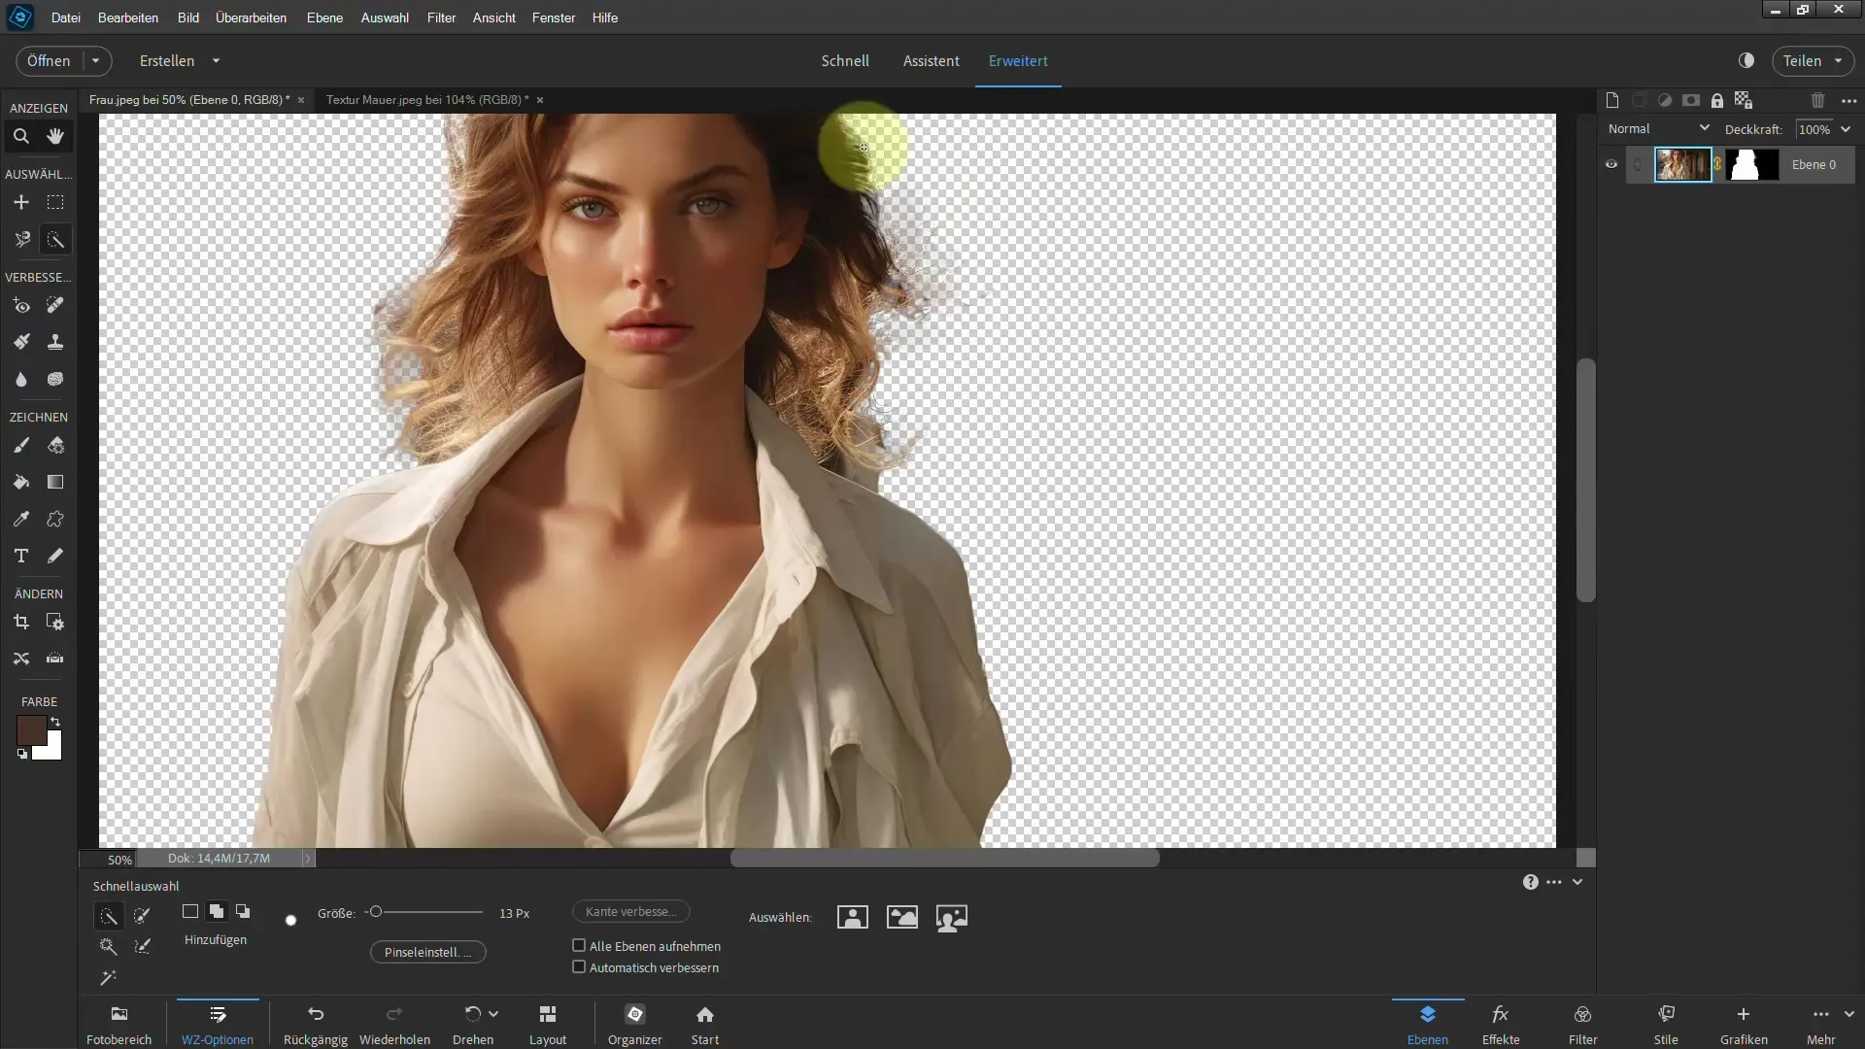
Task: Select the Move tool
Action: click(x=21, y=202)
